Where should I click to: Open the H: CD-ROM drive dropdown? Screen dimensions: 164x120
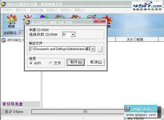coord(73,34)
